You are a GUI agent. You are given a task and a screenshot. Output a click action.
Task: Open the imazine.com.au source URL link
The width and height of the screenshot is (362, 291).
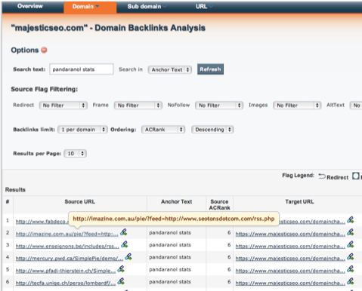(67, 234)
